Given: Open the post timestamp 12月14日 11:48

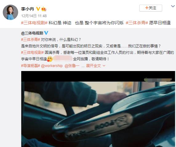Looking at the screenshot, I should click(34, 16).
